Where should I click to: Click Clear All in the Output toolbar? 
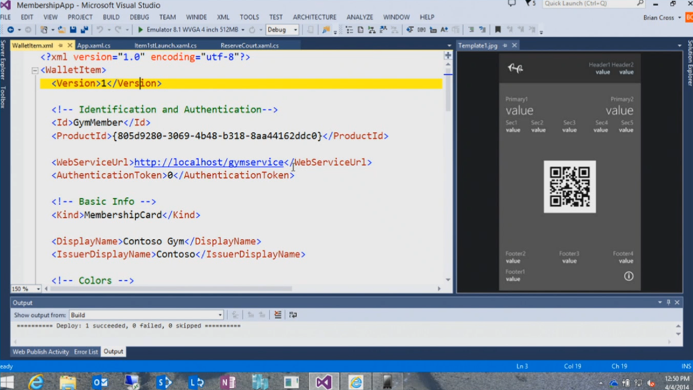(x=277, y=315)
